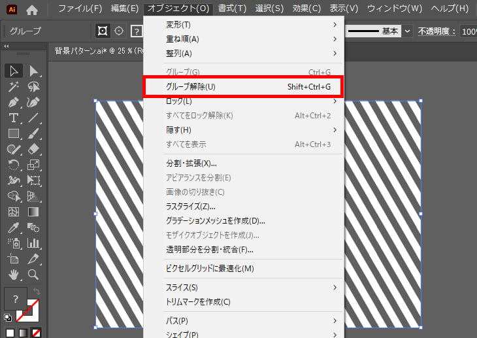Screen dimensions: 477x338
Task: Select the Type tool
Action: coord(14,118)
